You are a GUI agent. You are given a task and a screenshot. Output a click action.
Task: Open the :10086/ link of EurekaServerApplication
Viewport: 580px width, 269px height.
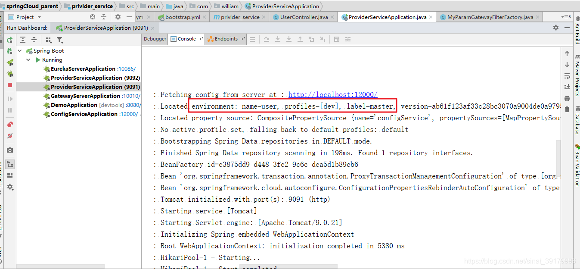pyautogui.click(x=126, y=69)
